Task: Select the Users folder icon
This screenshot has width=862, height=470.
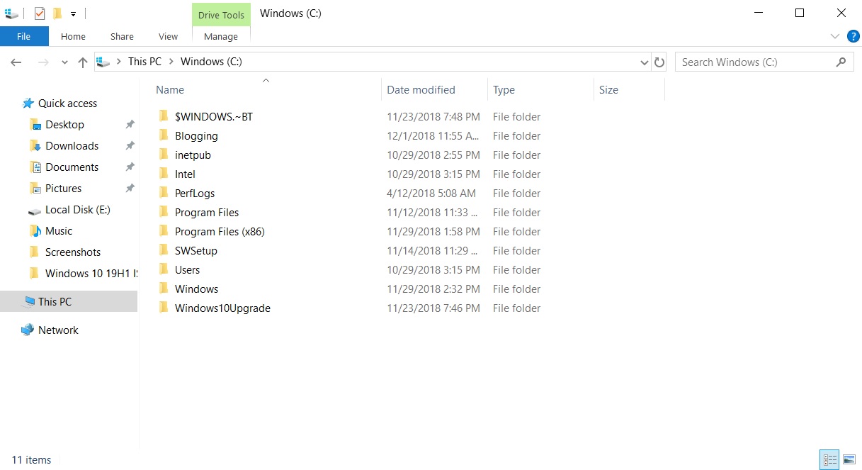Action: (x=164, y=269)
